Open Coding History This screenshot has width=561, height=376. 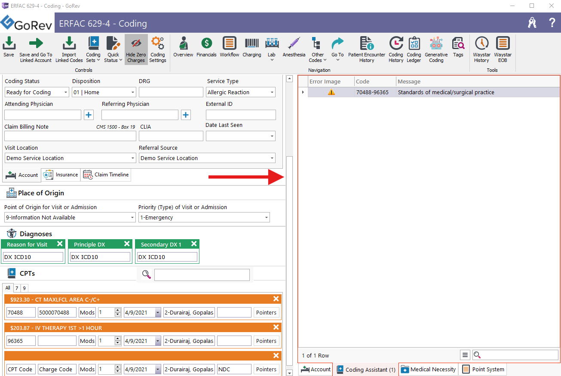point(396,49)
